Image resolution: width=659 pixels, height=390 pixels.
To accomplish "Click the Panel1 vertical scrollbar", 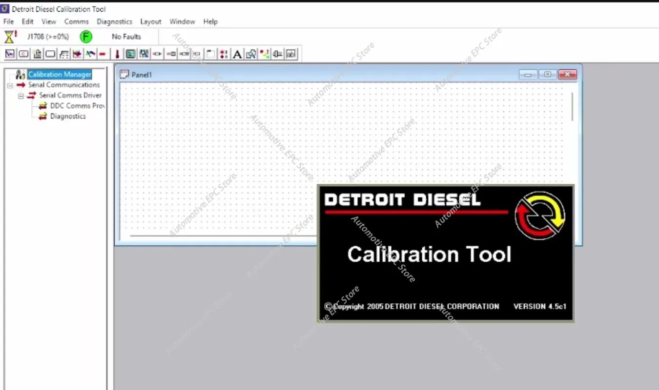I will click(x=572, y=107).
